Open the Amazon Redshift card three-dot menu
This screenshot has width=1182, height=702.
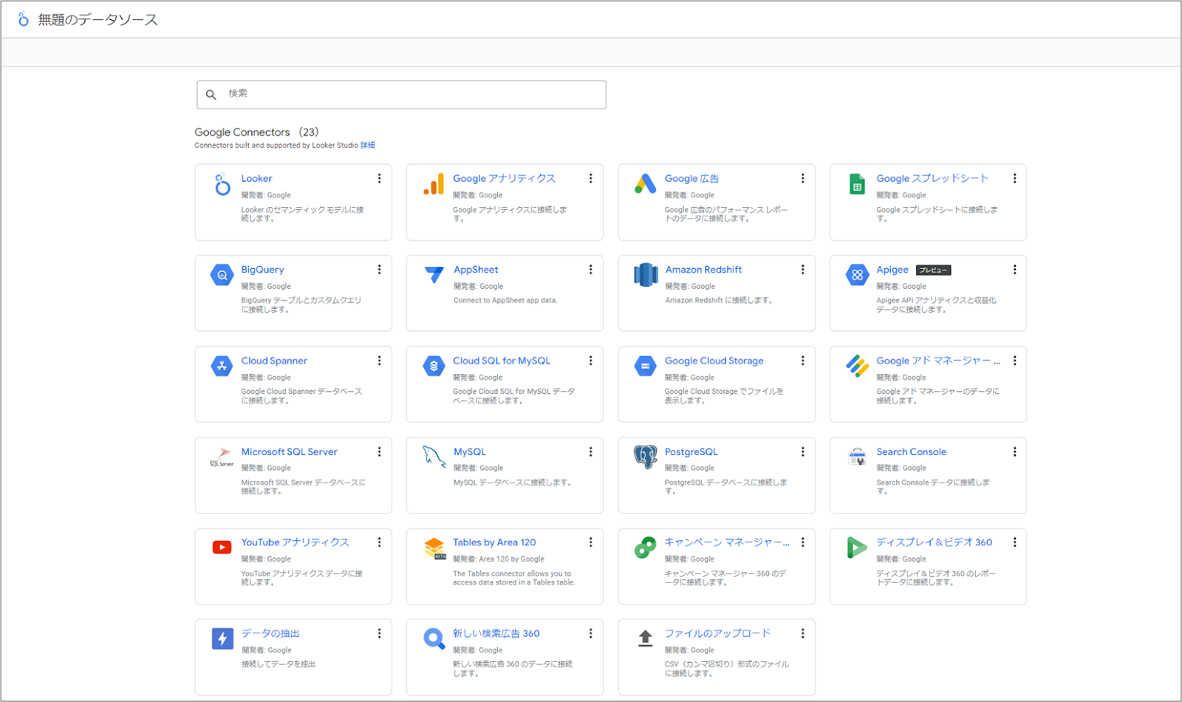pos(802,270)
